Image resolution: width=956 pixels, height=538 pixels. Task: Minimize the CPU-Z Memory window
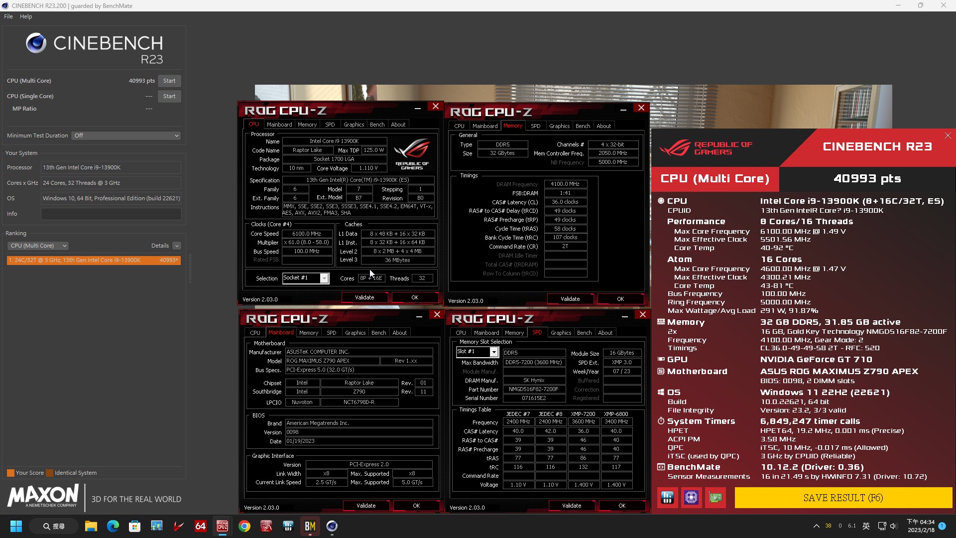click(x=623, y=108)
